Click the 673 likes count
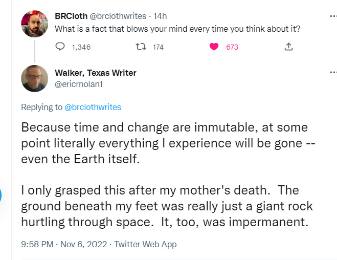Image resolution: width=337 pixels, height=260 pixels. tap(232, 47)
